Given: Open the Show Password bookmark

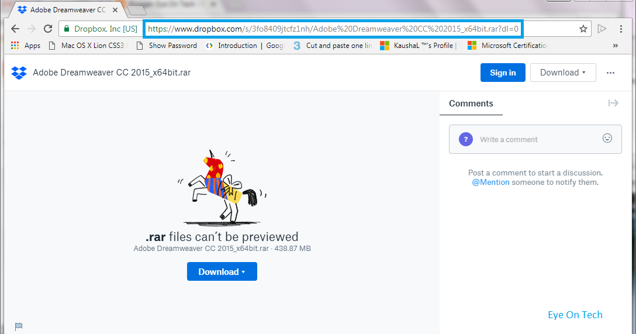Looking at the screenshot, I should click(x=167, y=46).
